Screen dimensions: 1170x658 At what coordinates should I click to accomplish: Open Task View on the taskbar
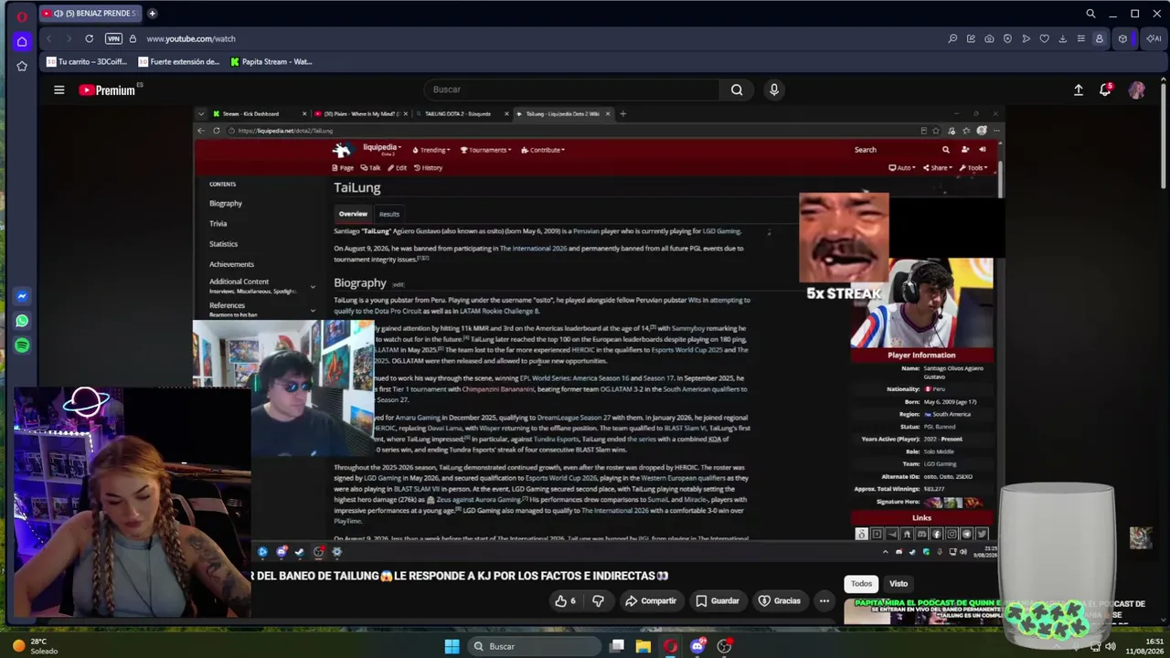[x=617, y=646]
